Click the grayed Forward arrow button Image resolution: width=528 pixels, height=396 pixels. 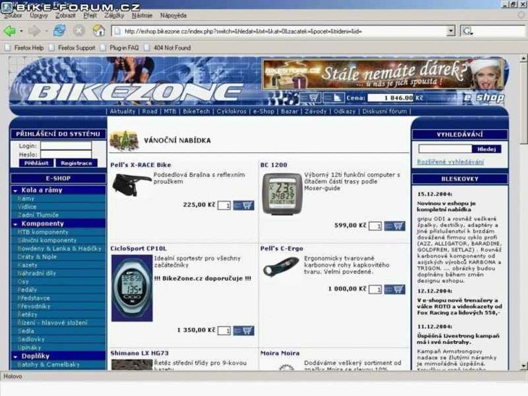34,31
